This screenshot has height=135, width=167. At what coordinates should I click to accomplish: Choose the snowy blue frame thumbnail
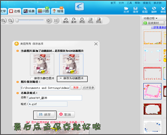(x=152, y=126)
